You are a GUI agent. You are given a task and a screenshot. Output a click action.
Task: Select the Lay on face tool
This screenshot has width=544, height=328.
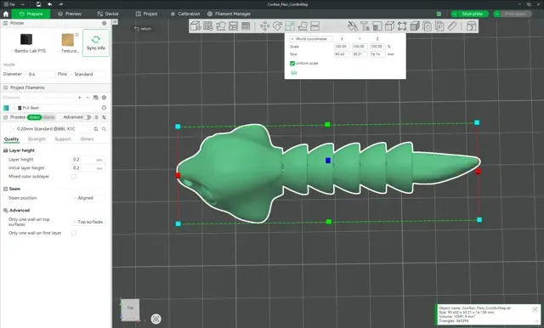(303, 26)
